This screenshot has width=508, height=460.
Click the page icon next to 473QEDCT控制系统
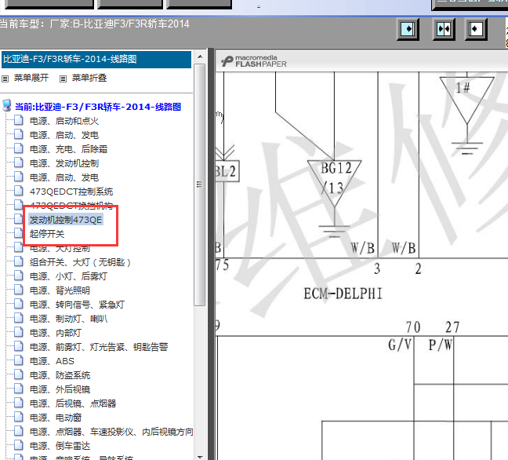[x=19, y=191]
